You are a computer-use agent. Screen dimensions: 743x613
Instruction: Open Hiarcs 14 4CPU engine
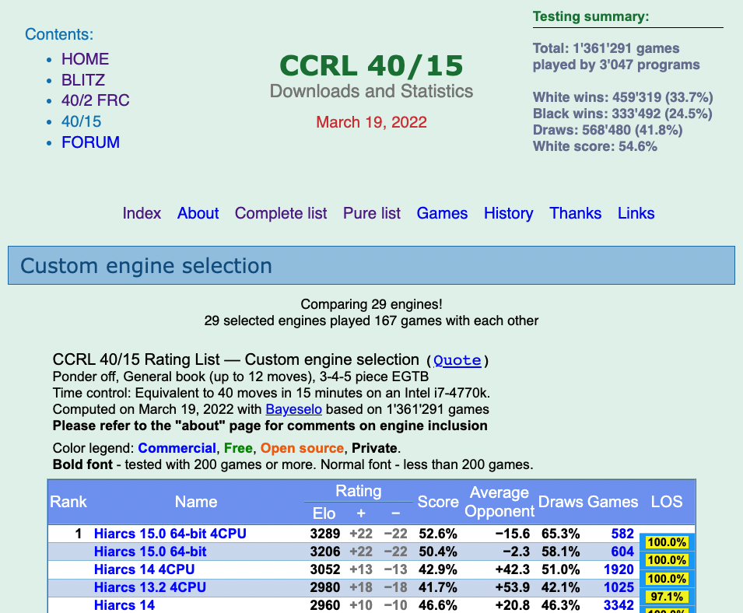(x=145, y=570)
